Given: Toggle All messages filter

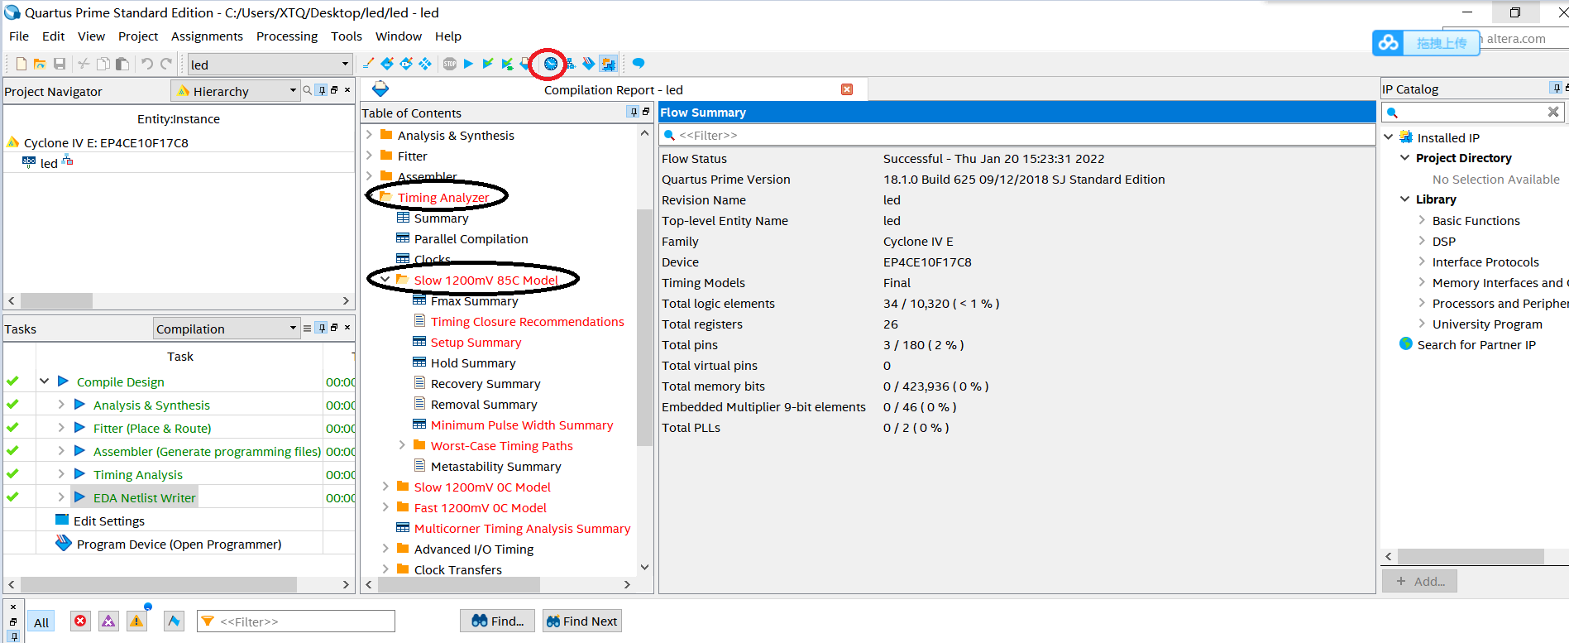Looking at the screenshot, I should point(41,622).
